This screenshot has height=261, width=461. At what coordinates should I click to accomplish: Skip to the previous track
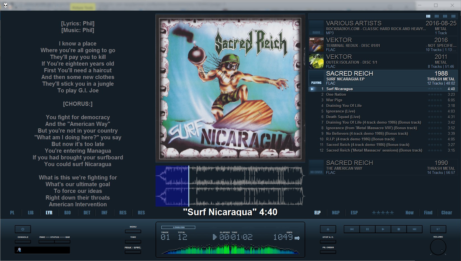pos(352,229)
